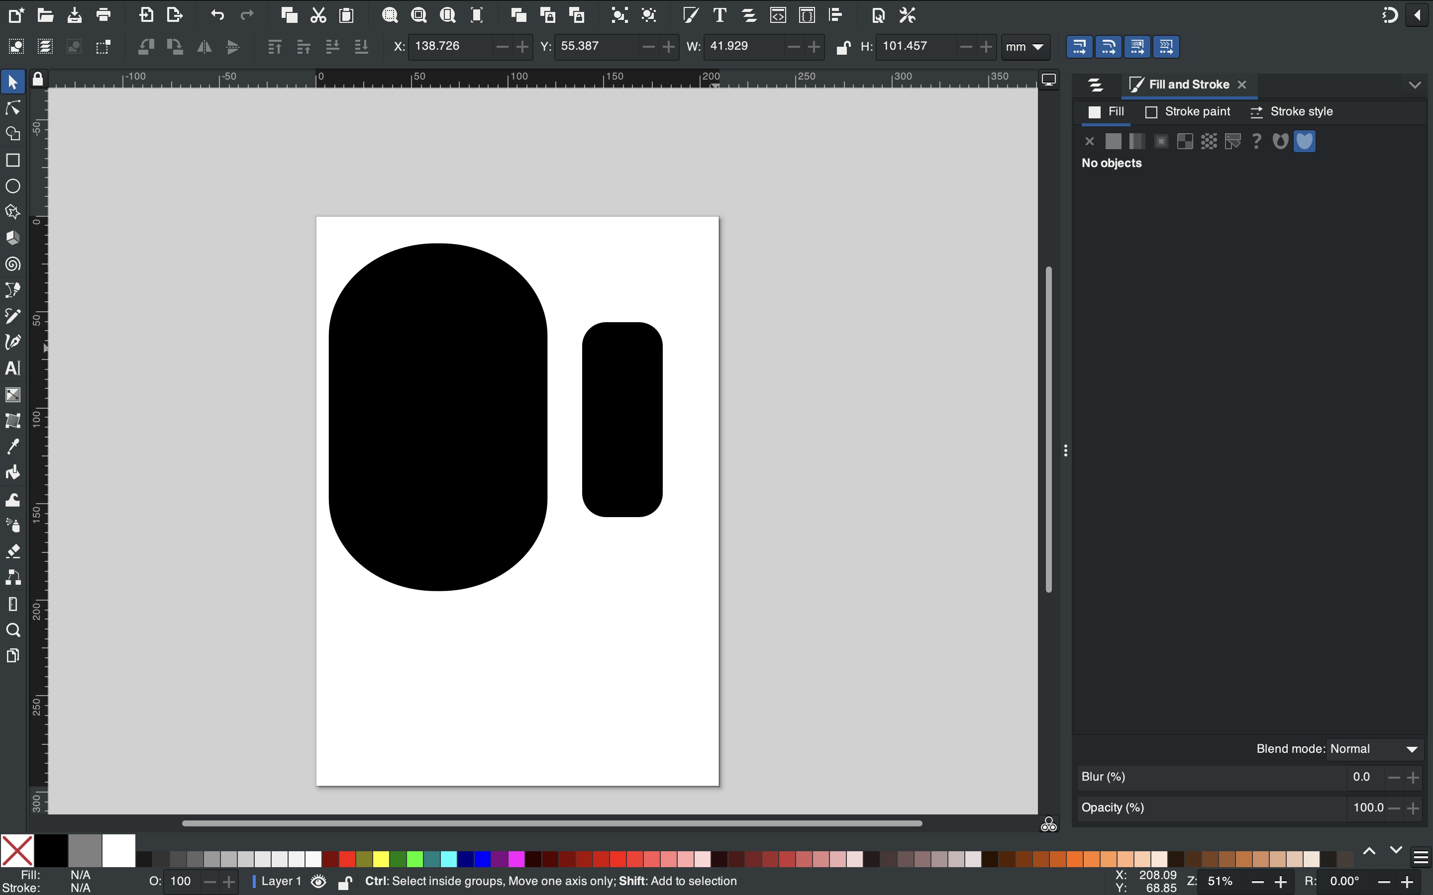Screen dimensions: 1433x895
Task: Click the Cut scissors icon
Action: 318,15
